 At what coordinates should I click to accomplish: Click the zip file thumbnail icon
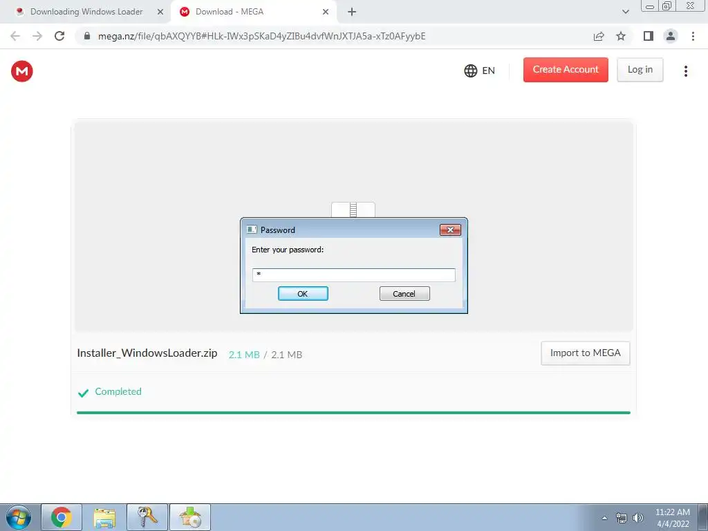coord(353,210)
